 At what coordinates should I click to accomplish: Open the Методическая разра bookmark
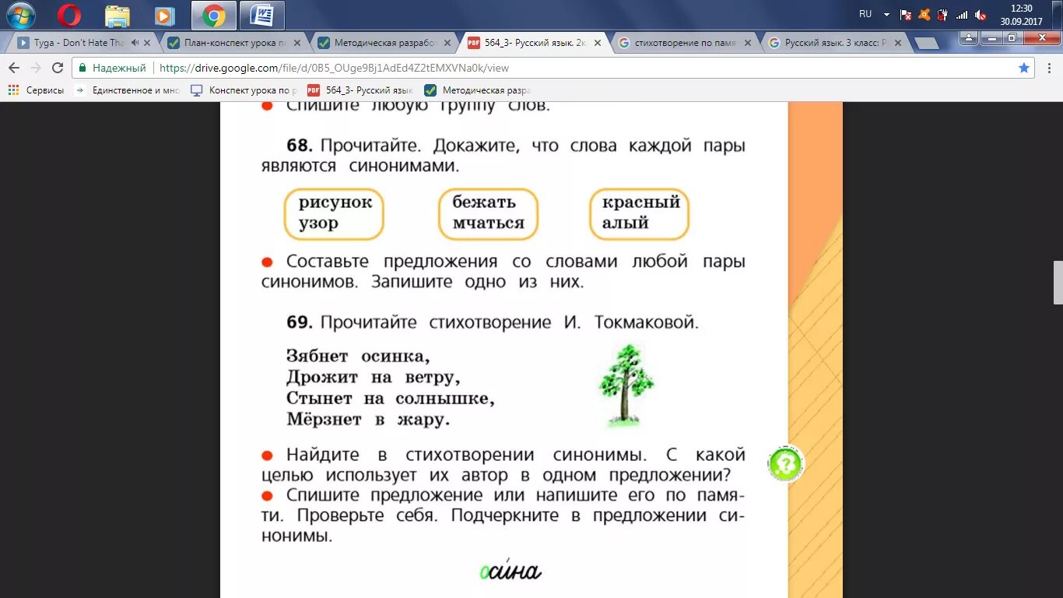coord(477,90)
